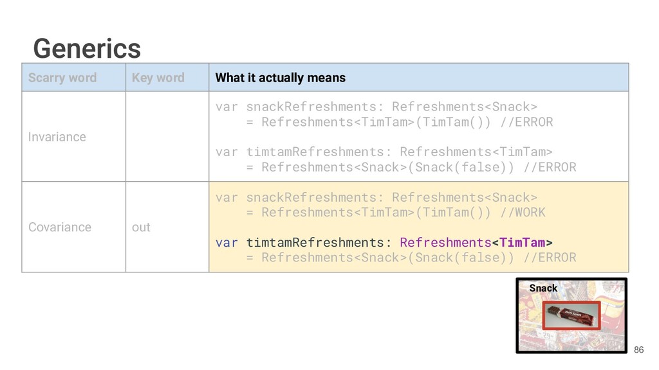Click the line ending with //WORK
The width and height of the screenshot is (659, 370).
click(394, 212)
